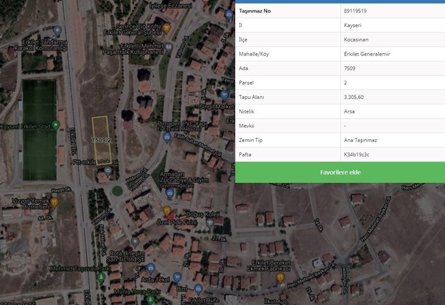Open the Kayseri Erkilet Stad green pin
This screenshot has width=445, height=305.
click(x=56, y=125)
